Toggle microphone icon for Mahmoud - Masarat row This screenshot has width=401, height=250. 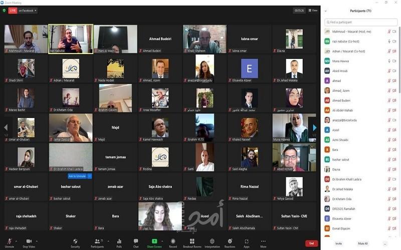(389, 31)
